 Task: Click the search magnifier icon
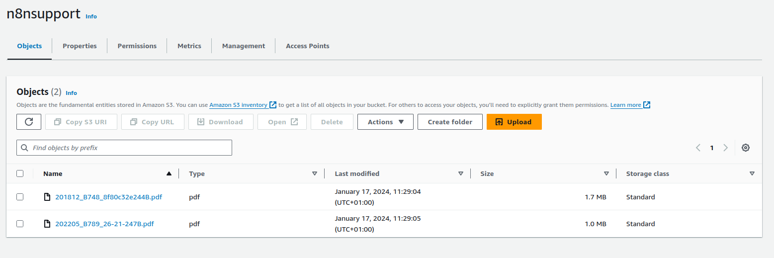(24, 148)
